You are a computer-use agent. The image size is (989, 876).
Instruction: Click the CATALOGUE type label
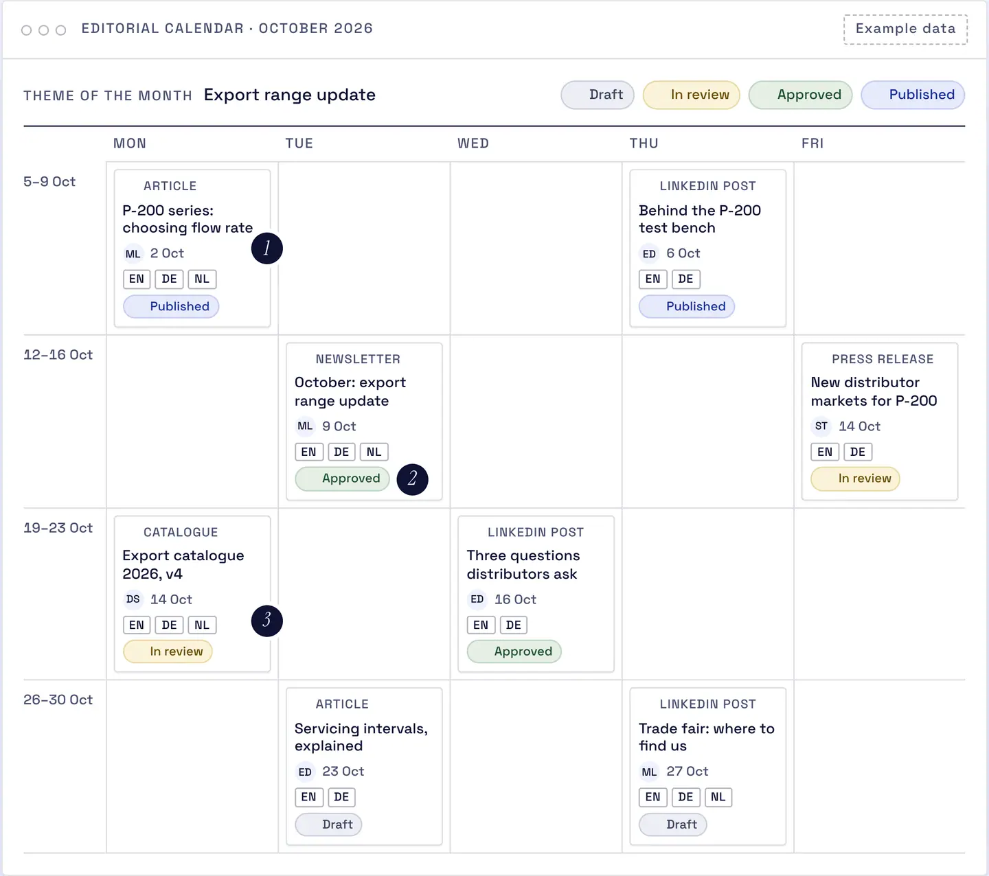click(181, 532)
